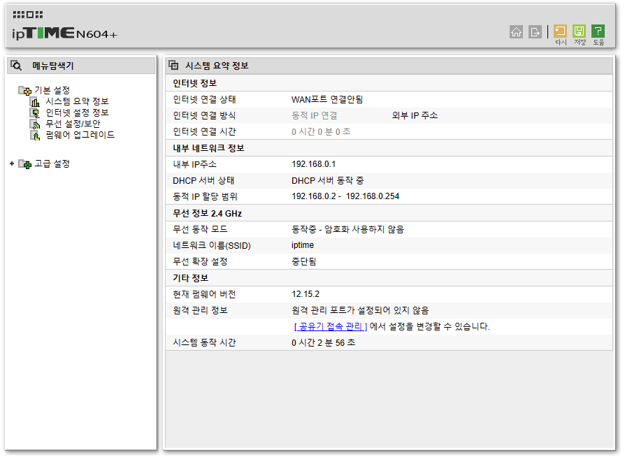Click the 동적 IP 연결 value
Viewport: 625px width, 459px height.
pos(315,115)
